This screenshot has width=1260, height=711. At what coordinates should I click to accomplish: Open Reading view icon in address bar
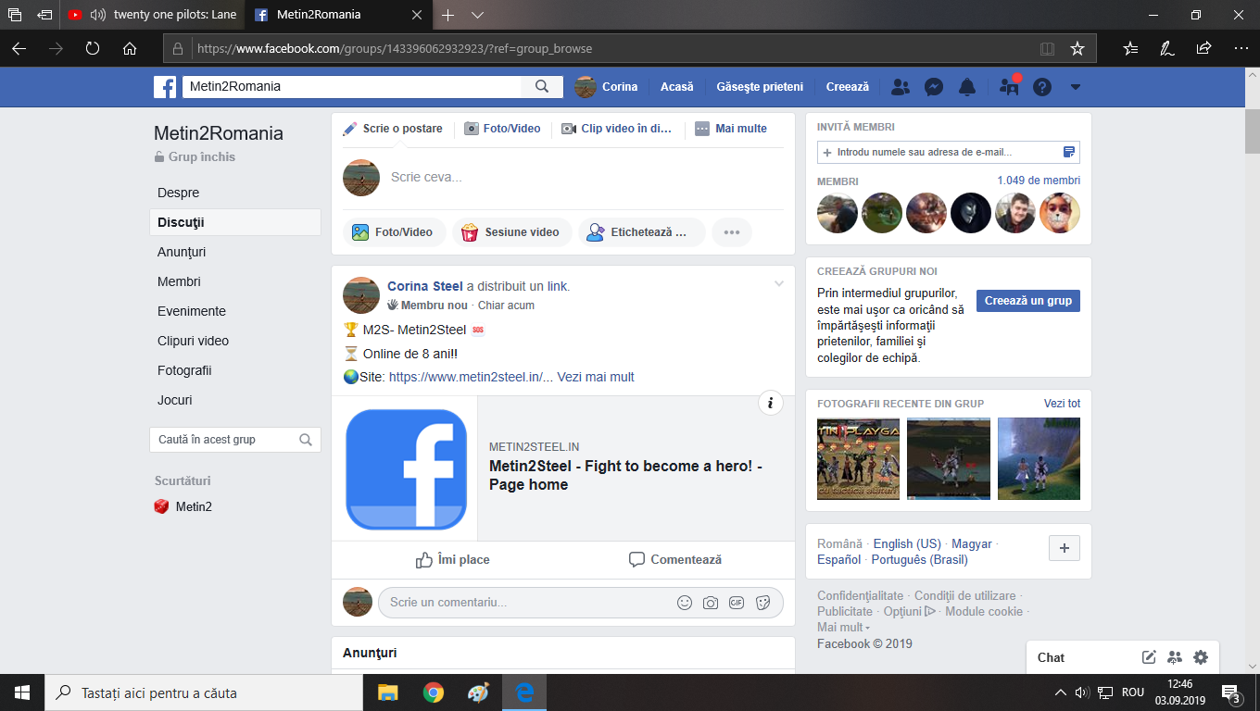tap(1047, 48)
